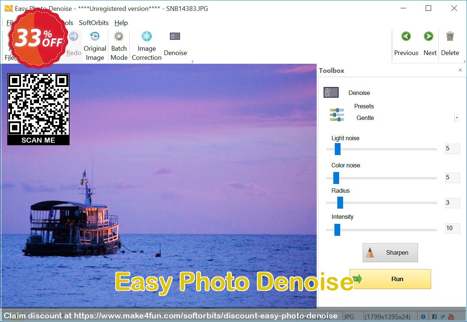Click the Light noise slider handle
This screenshot has height=322, width=467.
coord(337,149)
